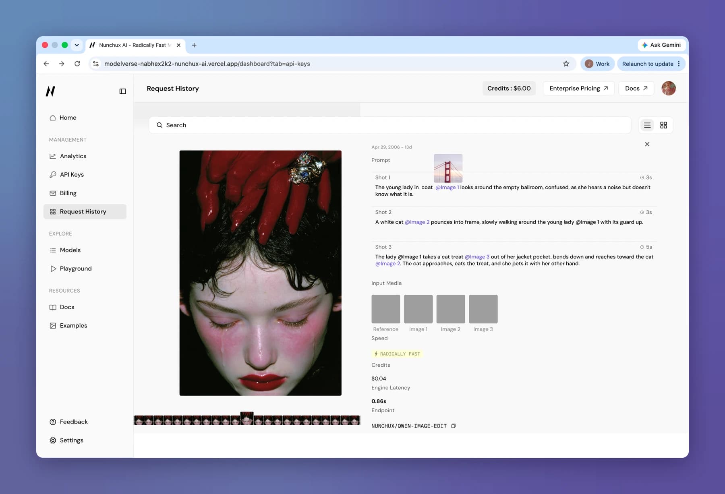Open the Image 1 input media thumbnail
The width and height of the screenshot is (725, 494).
pyautogui.click(x=418, y=309)
